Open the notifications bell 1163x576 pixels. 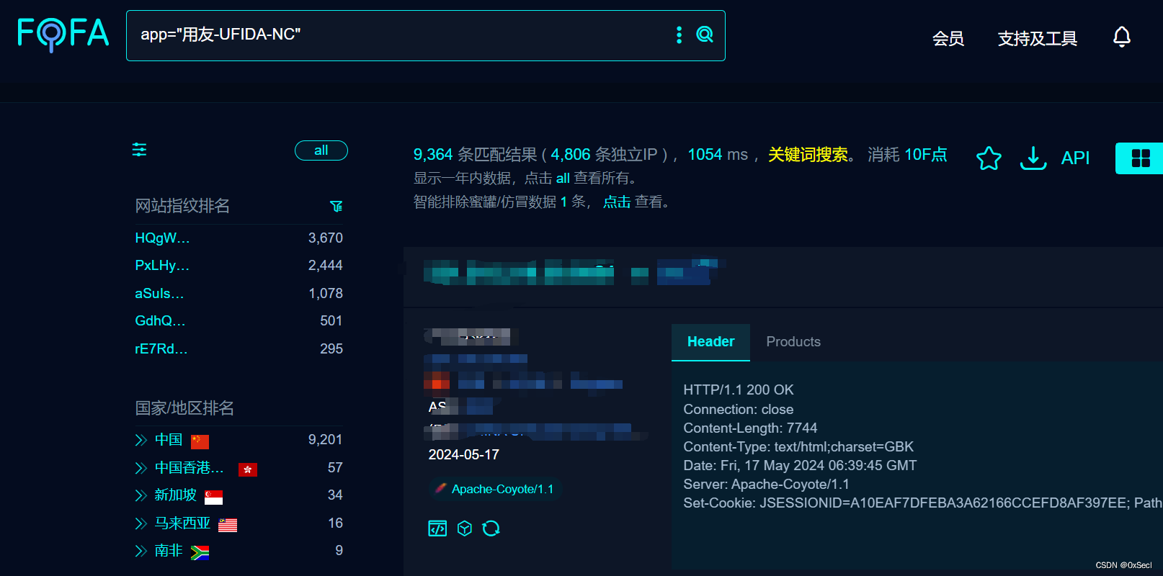tap(1122, 37)
